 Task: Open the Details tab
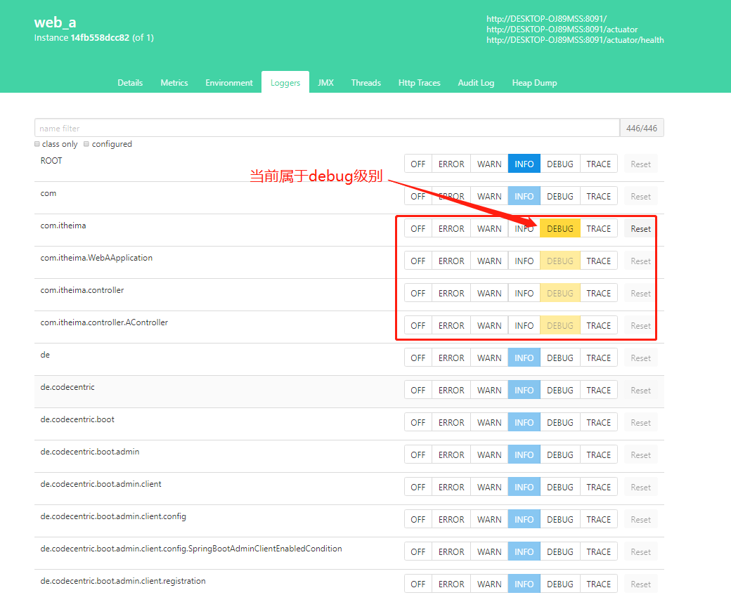tap(130, 82)
